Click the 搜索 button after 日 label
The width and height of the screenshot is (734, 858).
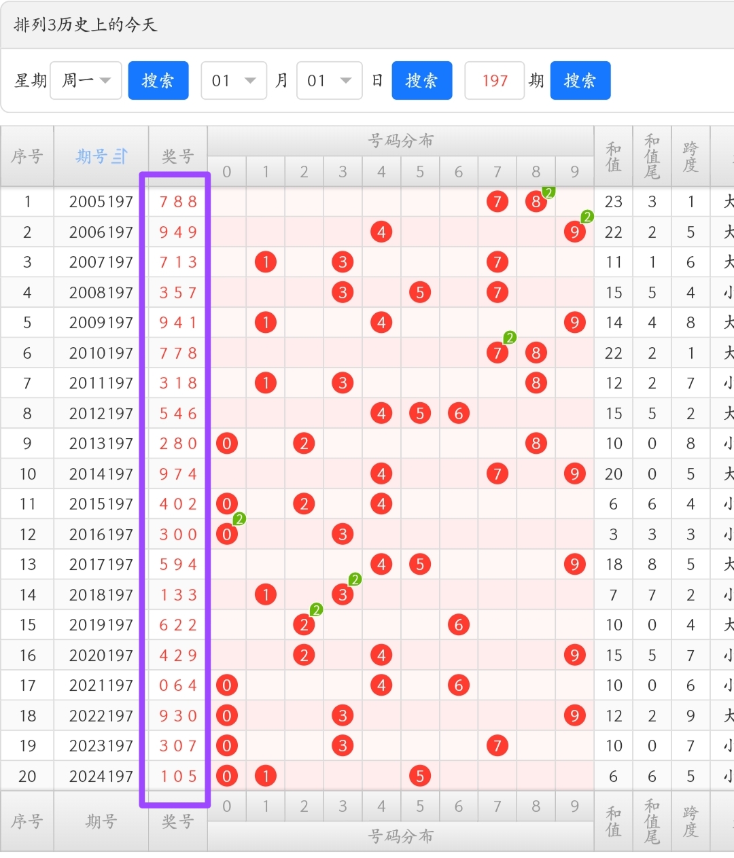click(x=422, y=80)
